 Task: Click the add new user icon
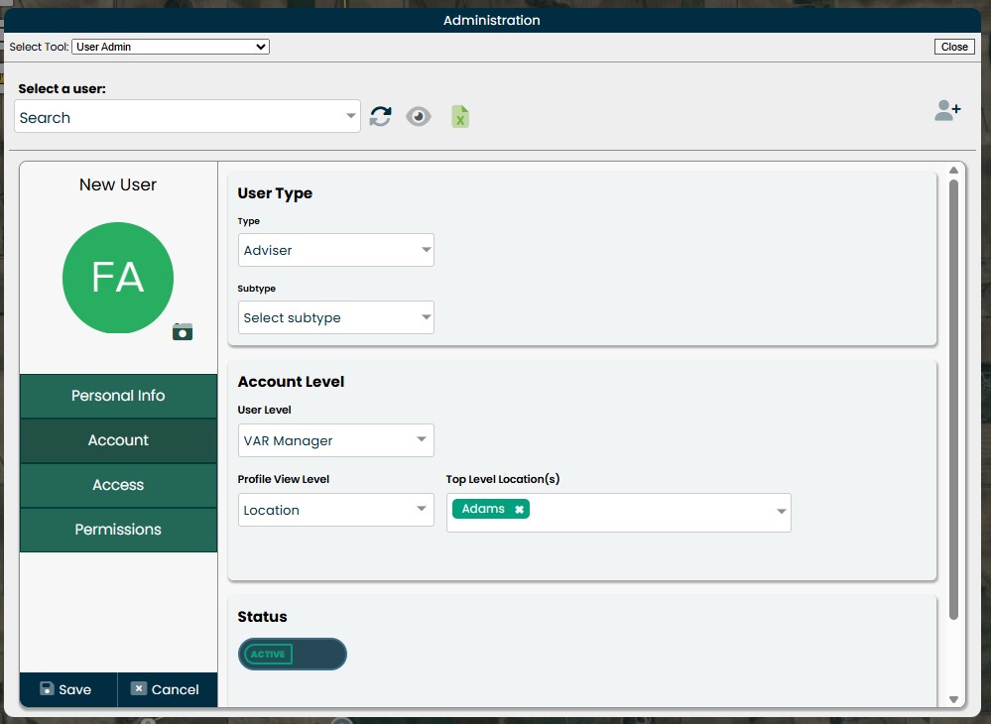pos(947,110)
